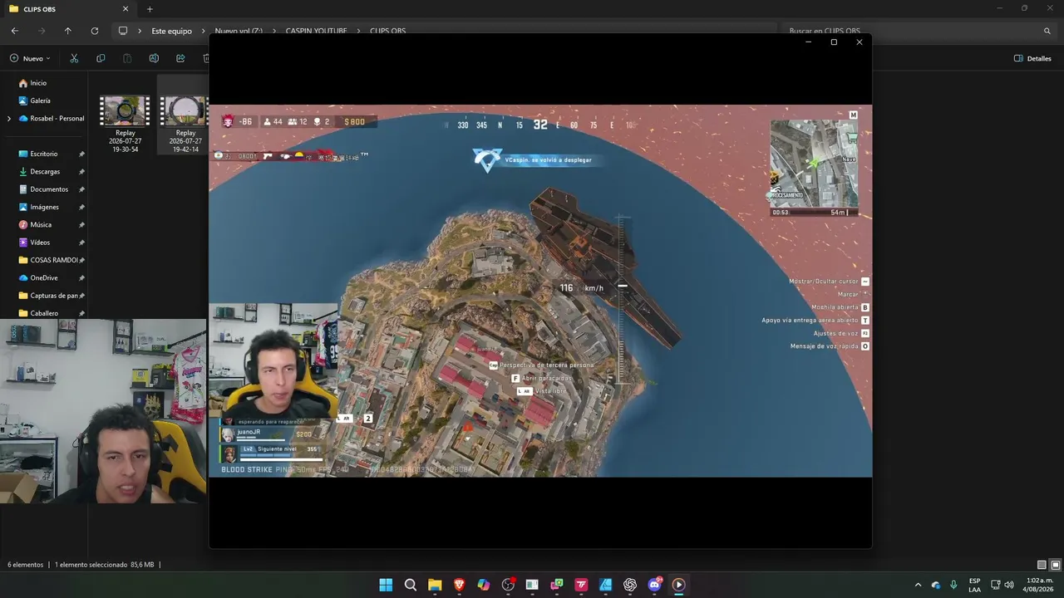Open Caballero pinned folder
Viewport: 1064px width, 598px height.
point(44,313)
